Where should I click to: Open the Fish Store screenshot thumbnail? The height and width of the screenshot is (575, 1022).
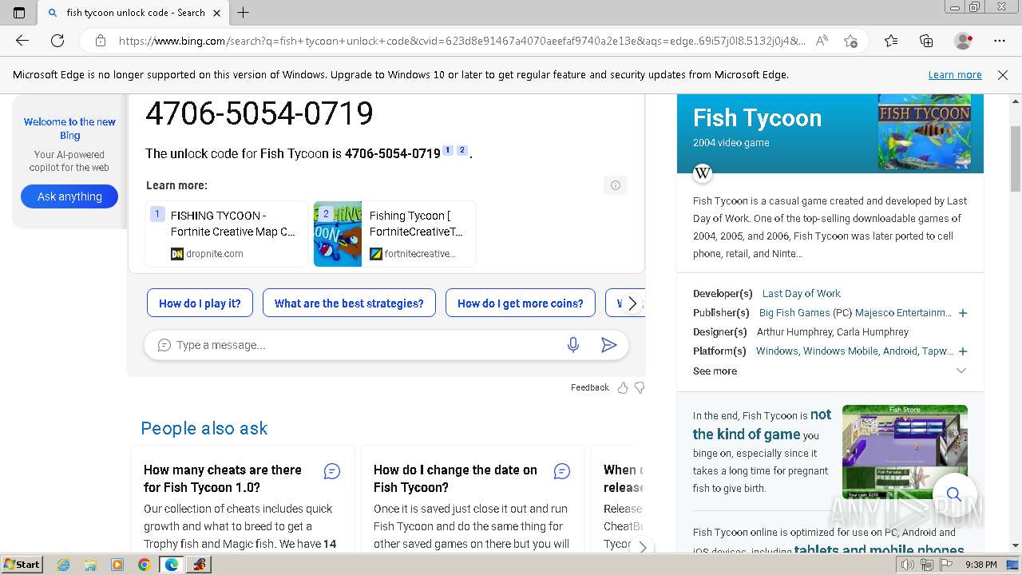point(905,452)
